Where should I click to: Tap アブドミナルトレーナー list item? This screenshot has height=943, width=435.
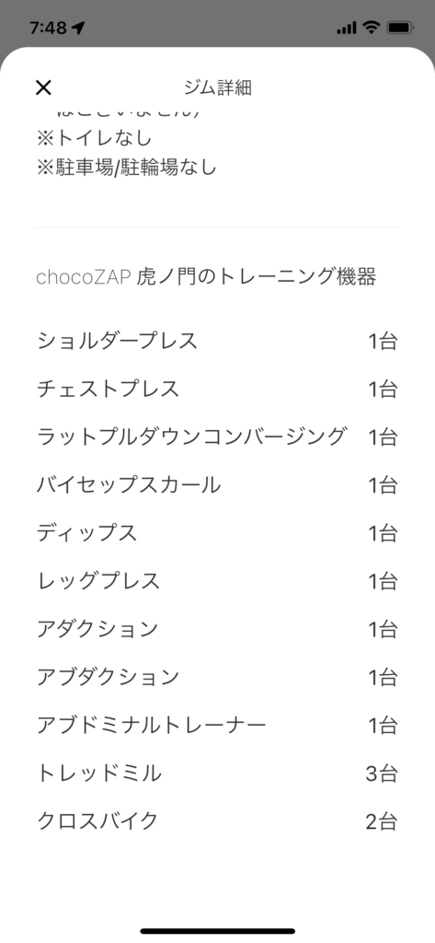pyautogui.click(x=217, y=726)
